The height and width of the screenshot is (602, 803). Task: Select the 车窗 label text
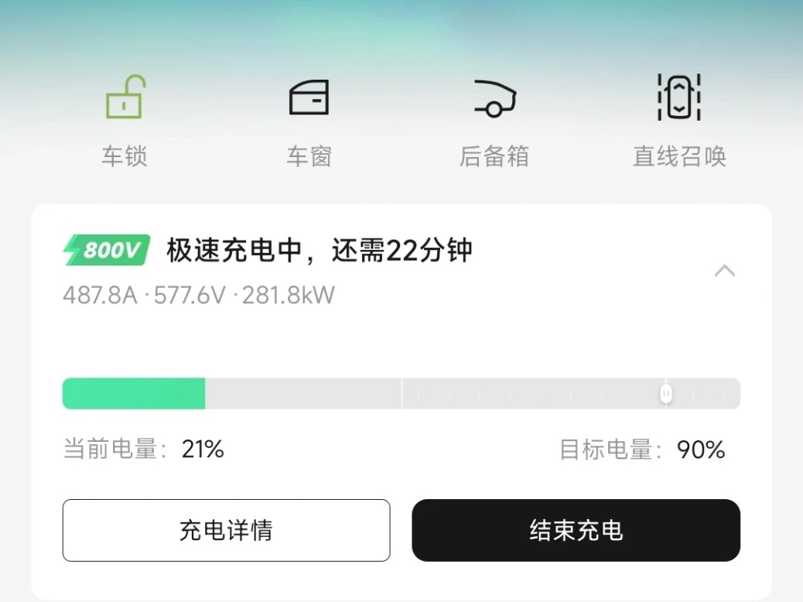309,156
